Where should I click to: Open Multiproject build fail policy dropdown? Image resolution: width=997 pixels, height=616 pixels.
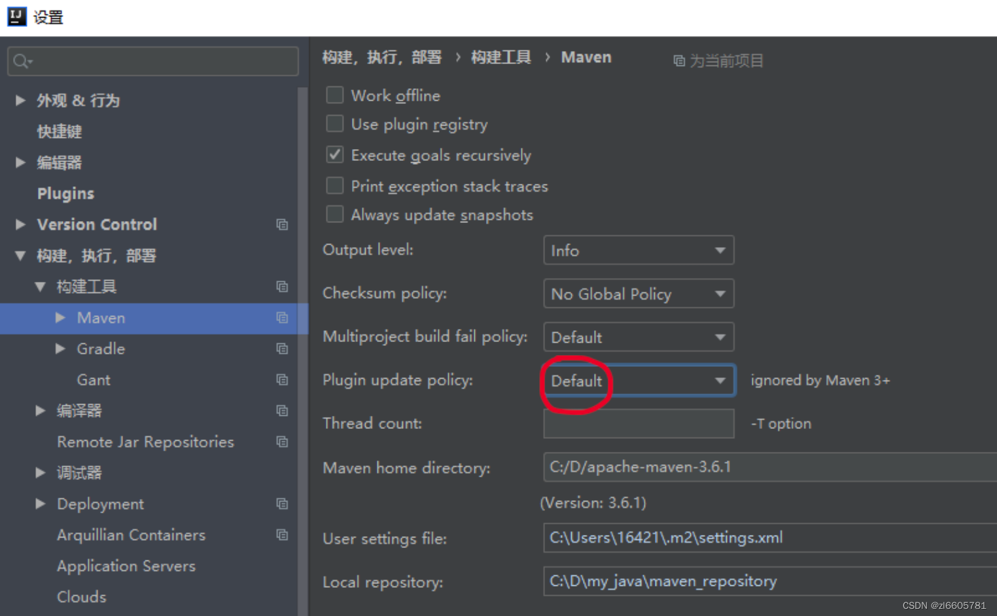coord(638,337)
